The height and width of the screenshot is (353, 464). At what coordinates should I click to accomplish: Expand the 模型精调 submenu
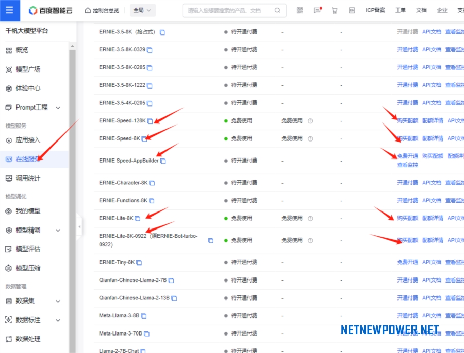pos(58,230)
